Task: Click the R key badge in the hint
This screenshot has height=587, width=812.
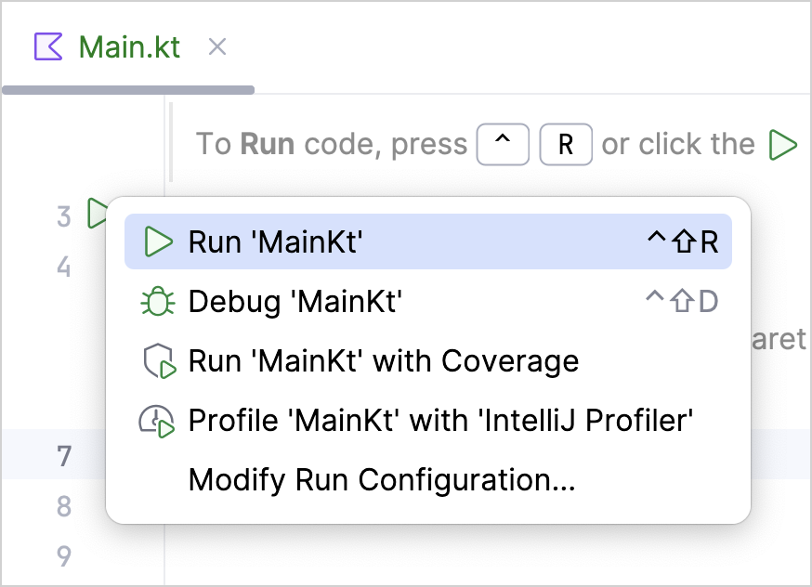Action: pyautogui.click(x=566, y=145)
